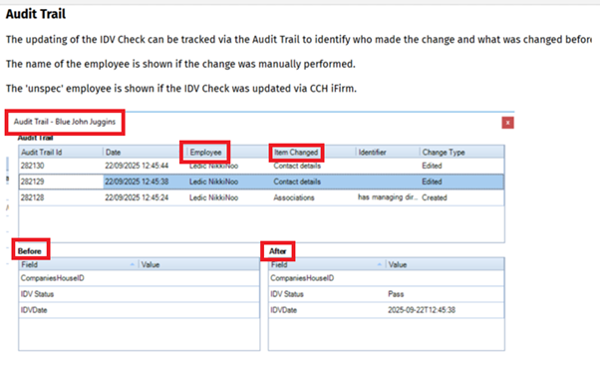This screenshot has width=600, height=366.
Task: Click the 'has managing dir...' identifier cell
Action: (x=388, y=197)
